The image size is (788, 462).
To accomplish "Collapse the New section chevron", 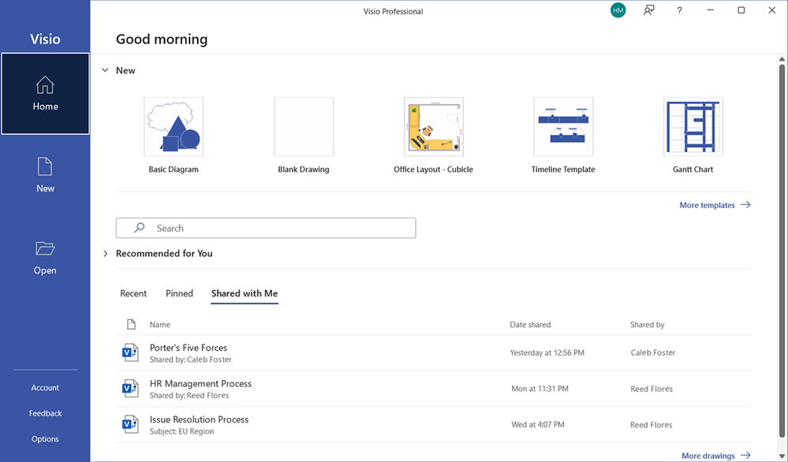I will [105, 70].
